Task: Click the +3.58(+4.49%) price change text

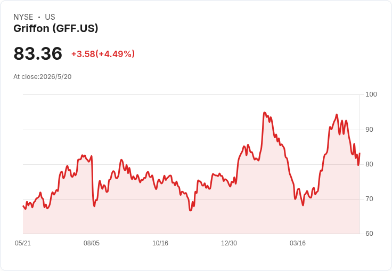Action: pos(103,54)
